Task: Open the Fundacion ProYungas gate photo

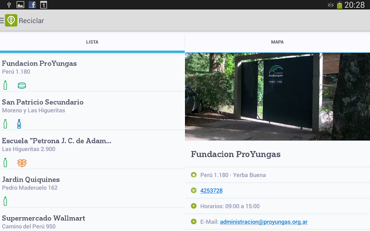Action: (277, 97)
